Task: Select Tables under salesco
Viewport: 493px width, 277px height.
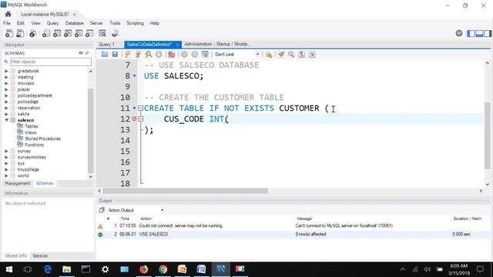Action: pos(31,126)
